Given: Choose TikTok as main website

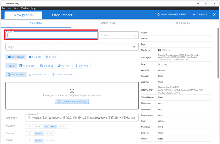Looking at the screenshot, I should [x=64, y=66].
